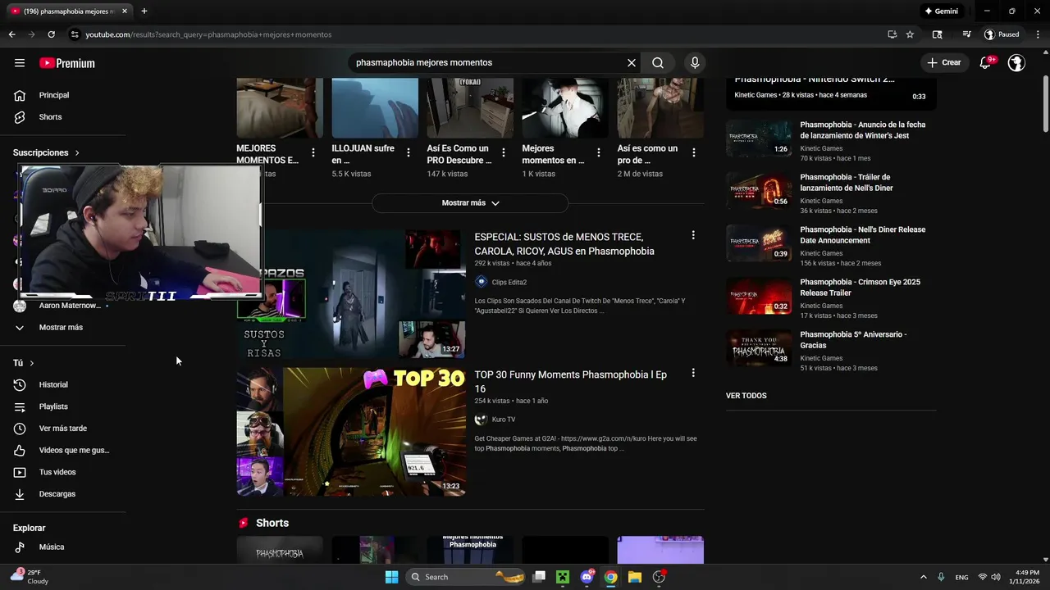Open options for Así es como un pro de video
Viewport: 1050px width, 590px height.
point(694,152)
